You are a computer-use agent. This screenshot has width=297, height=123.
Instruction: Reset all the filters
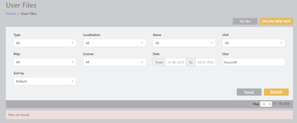(249, 92)
